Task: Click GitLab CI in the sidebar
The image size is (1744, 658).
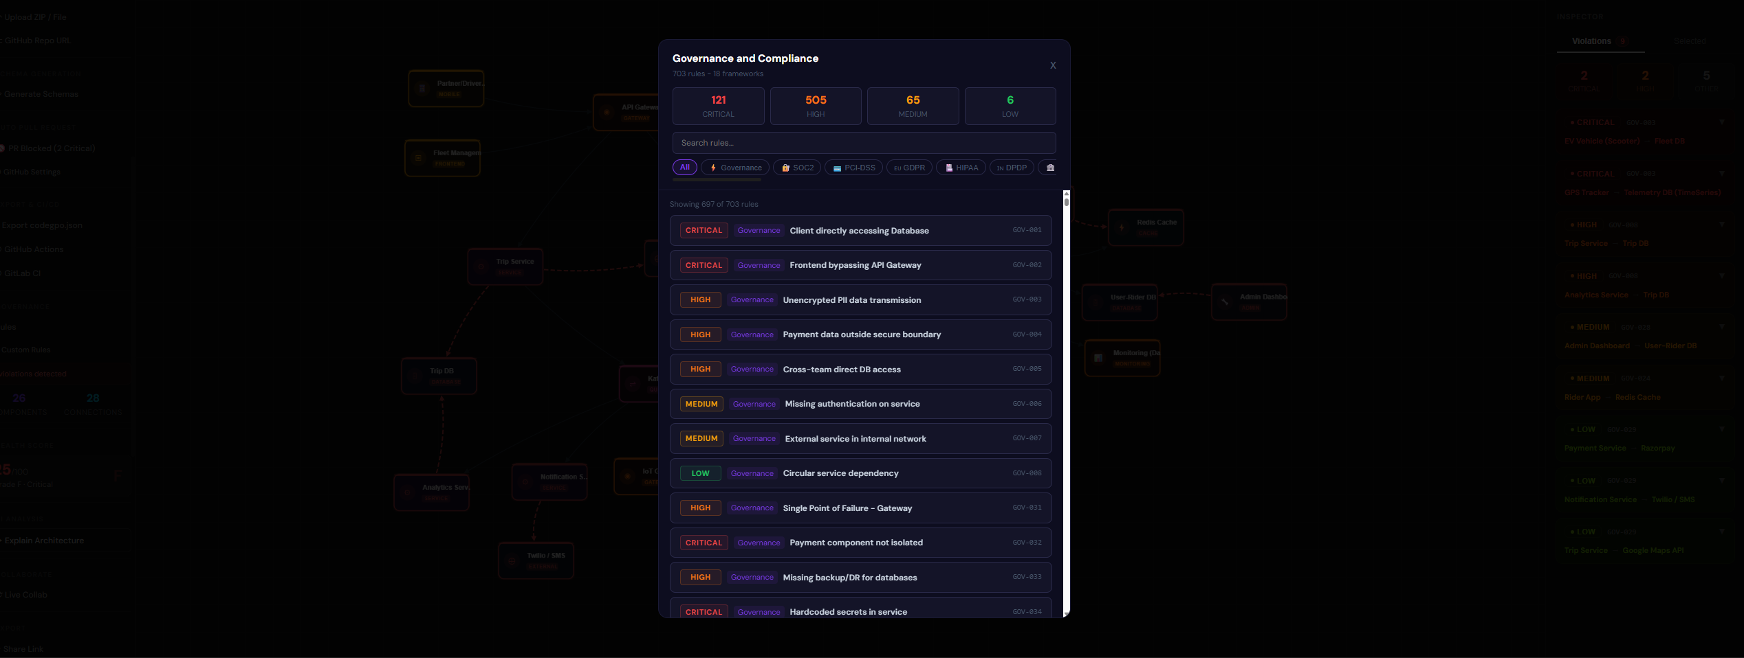Action: pos(22,273)
